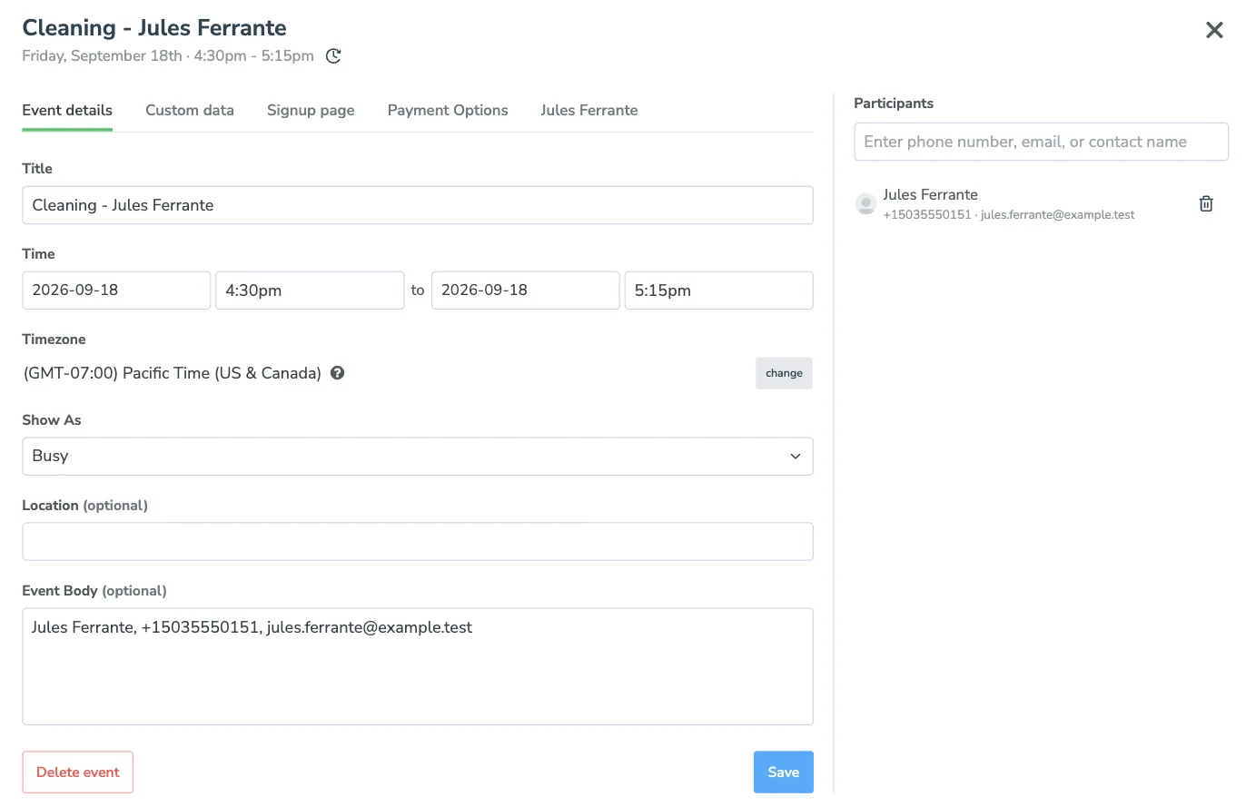Click the timezone change button
1246x807 pixels.
pos(784,373)
